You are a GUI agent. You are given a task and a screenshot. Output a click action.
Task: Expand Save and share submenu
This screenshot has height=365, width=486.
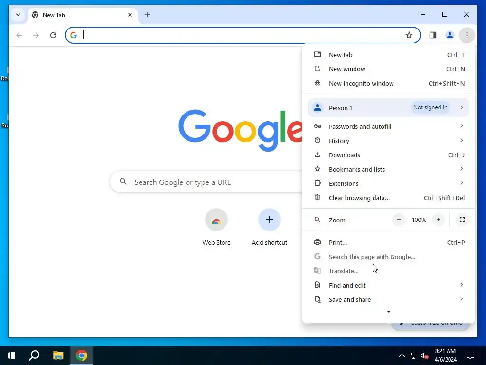coord(389,299)
